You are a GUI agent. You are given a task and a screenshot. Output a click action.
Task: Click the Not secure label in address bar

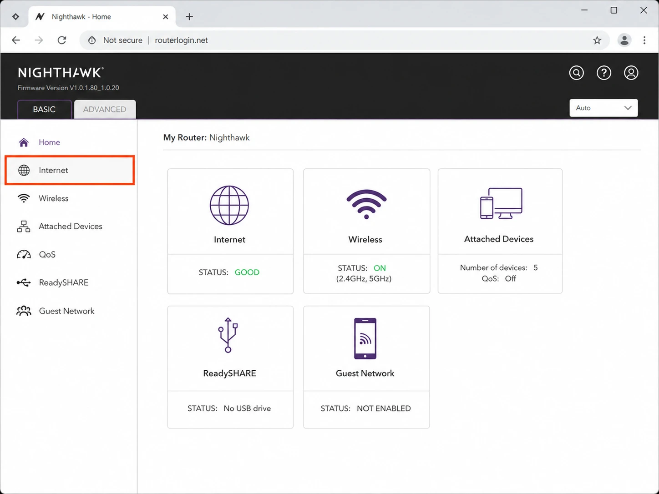click(123, 40)
